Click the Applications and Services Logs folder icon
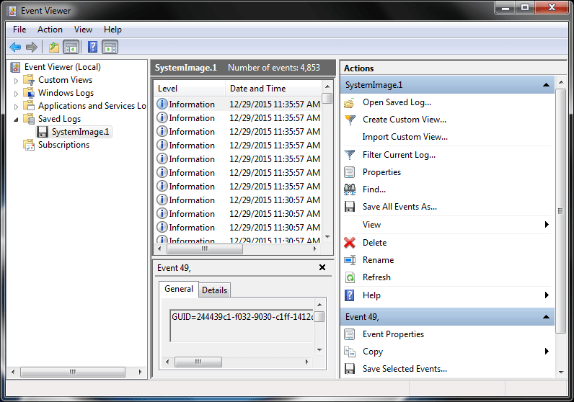 (29, 106)
